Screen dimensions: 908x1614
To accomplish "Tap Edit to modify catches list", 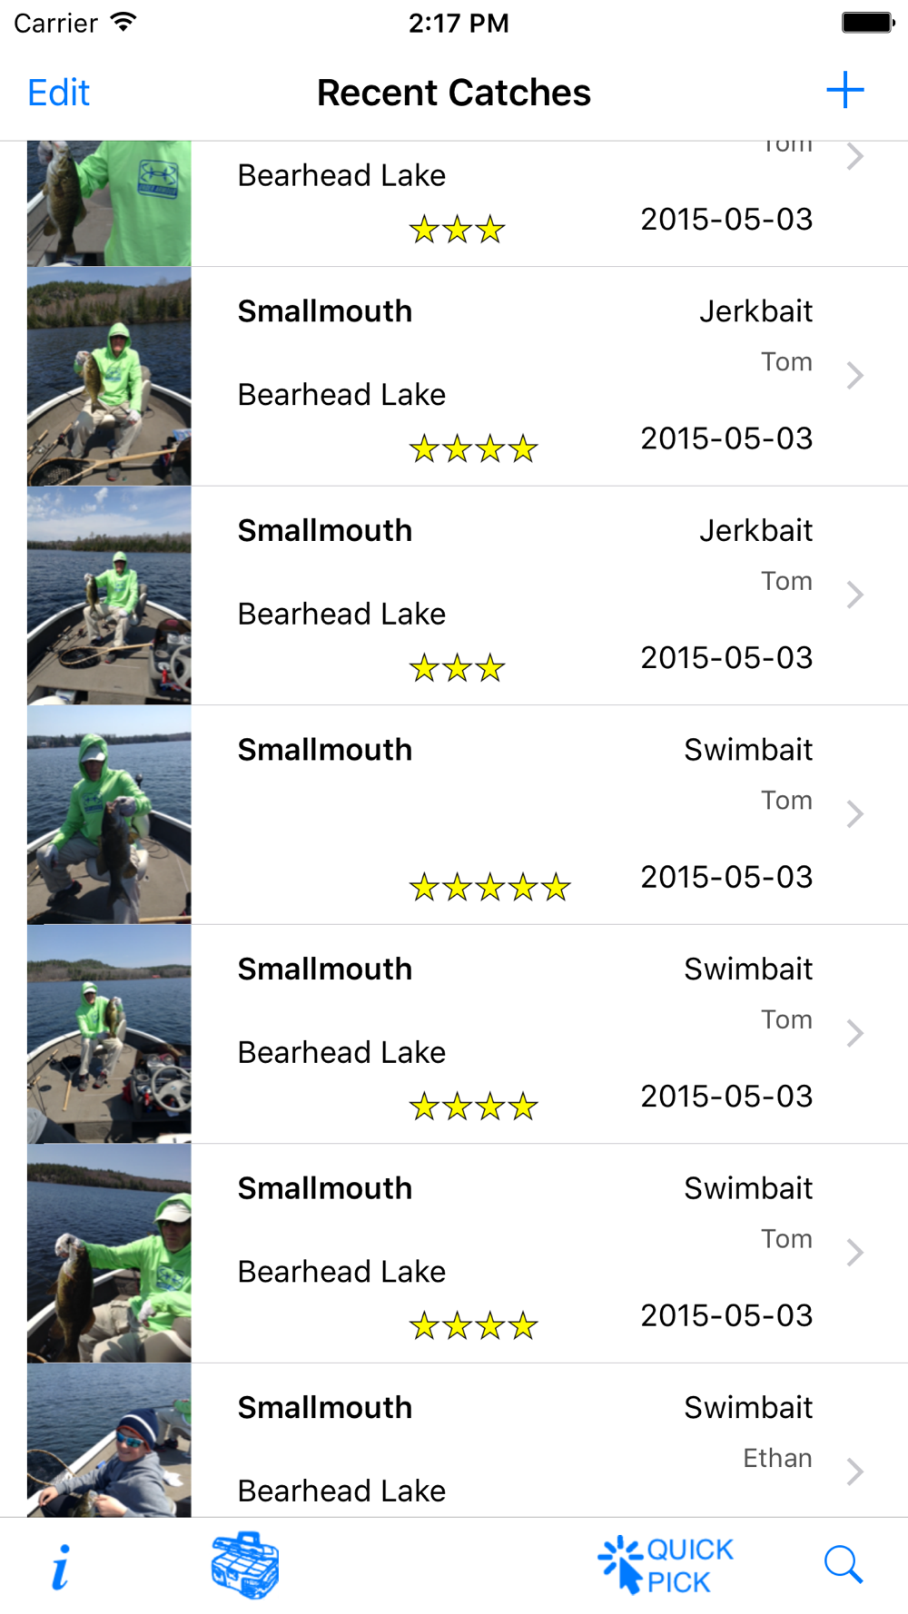I will pyautogui.click(x=59, y=93).
